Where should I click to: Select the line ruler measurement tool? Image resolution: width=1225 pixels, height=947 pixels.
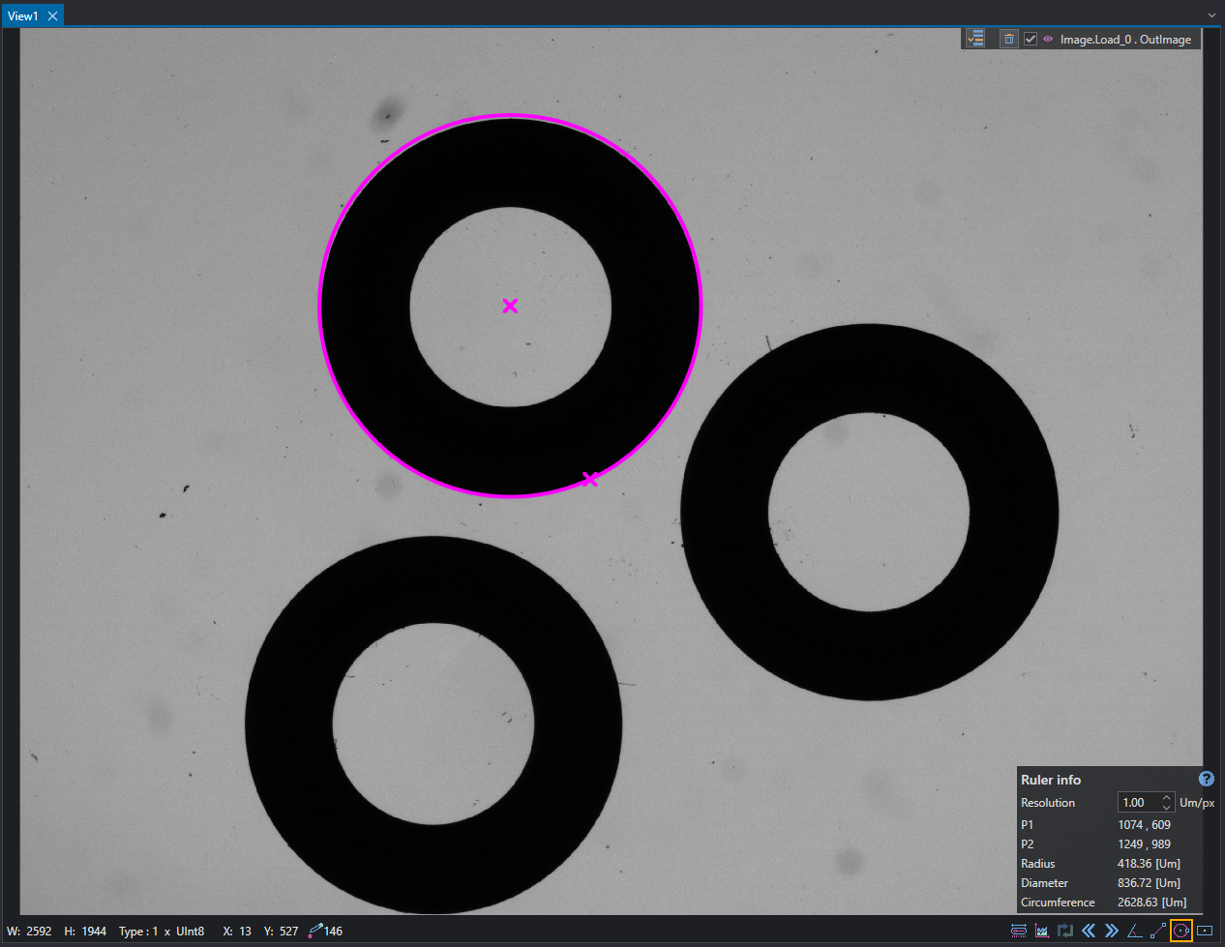coord(1158,931)
